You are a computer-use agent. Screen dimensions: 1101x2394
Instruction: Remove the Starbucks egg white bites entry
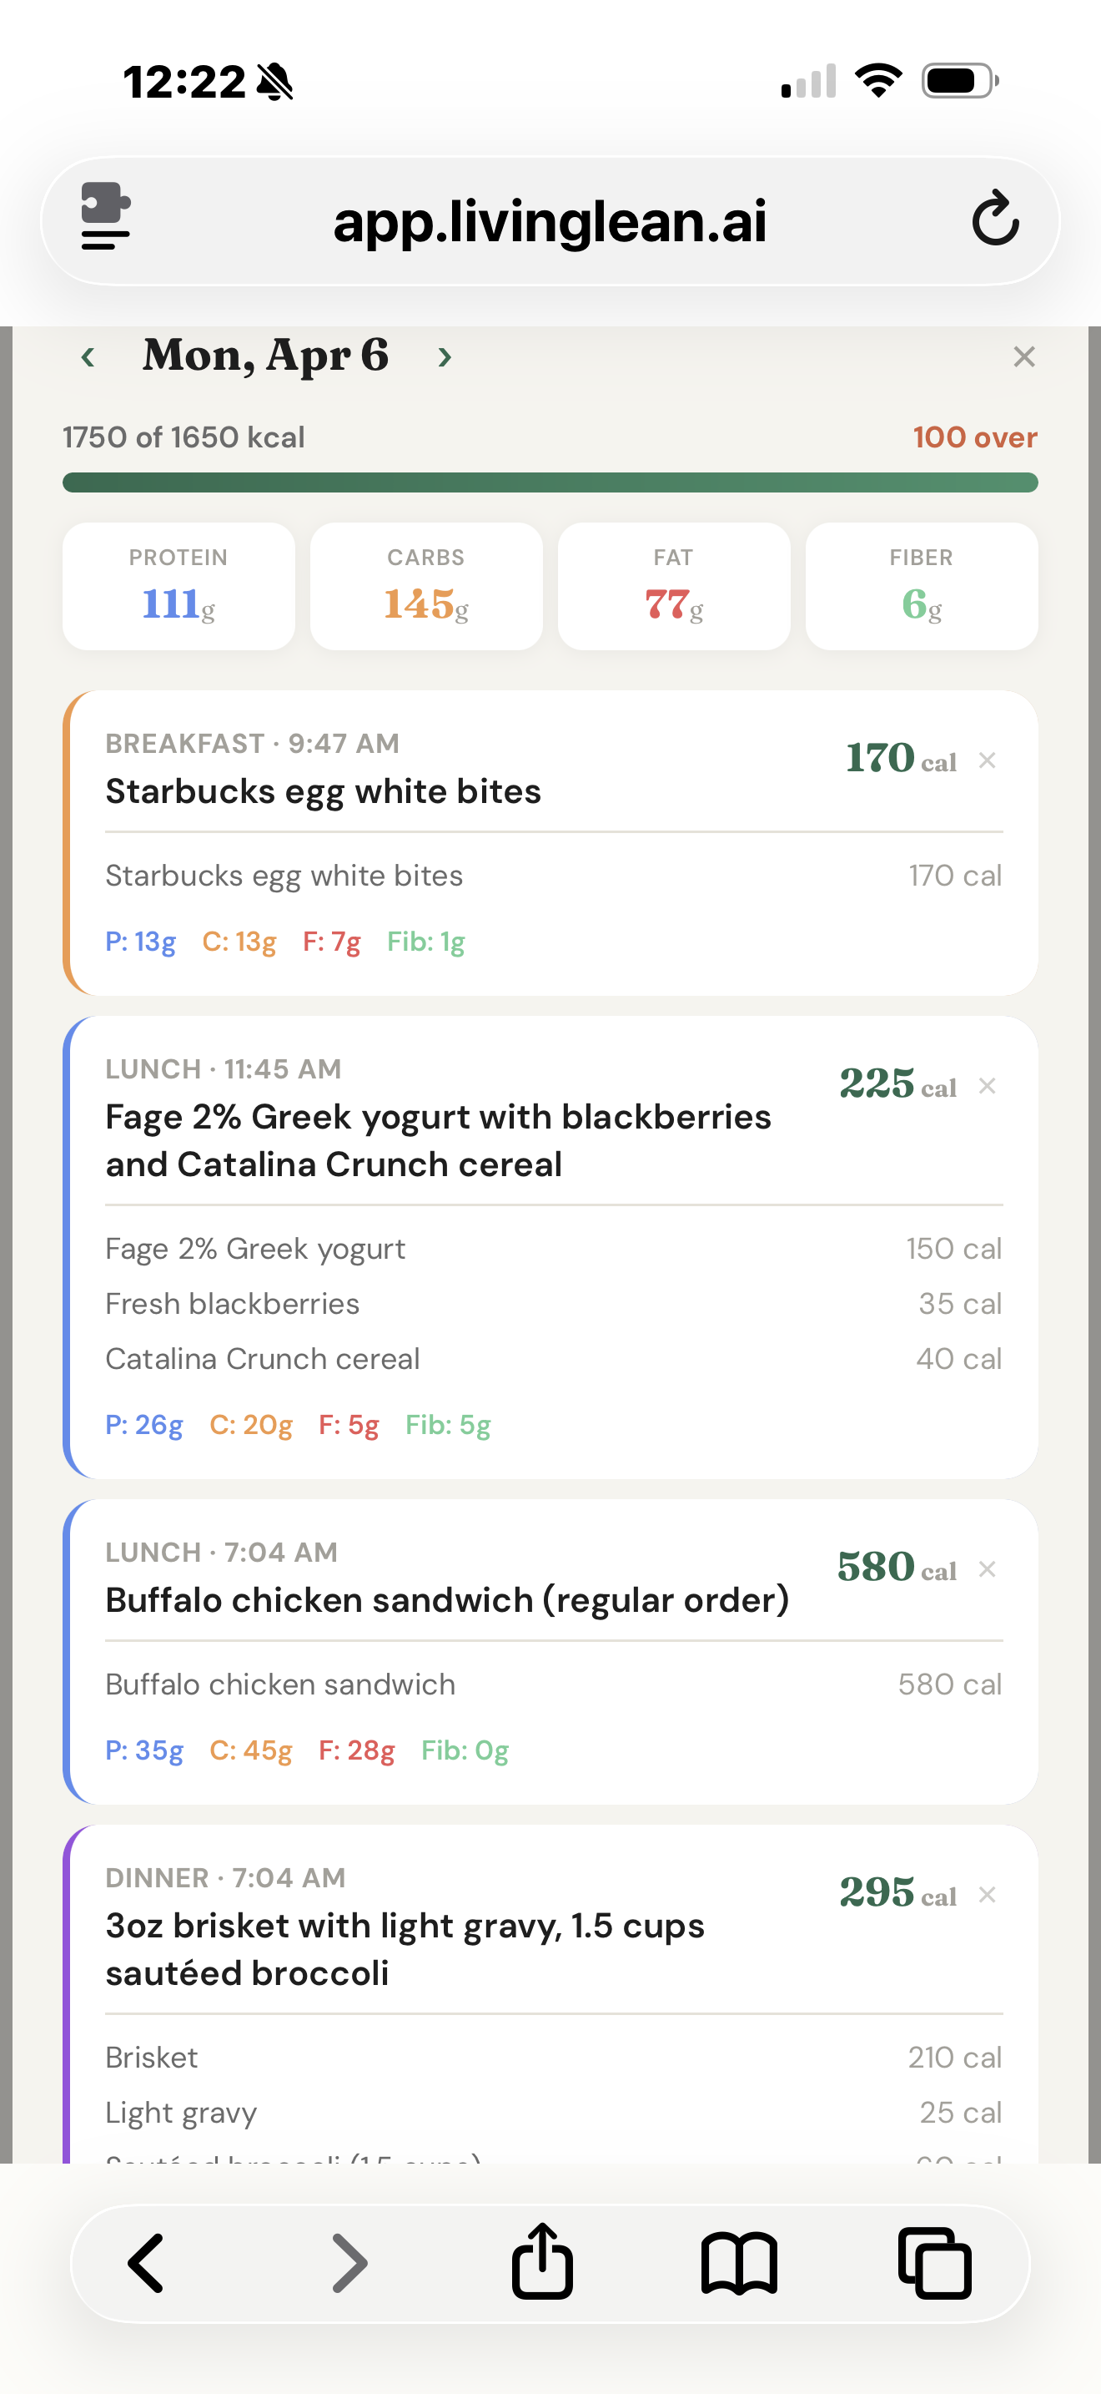tap(987, 760)
